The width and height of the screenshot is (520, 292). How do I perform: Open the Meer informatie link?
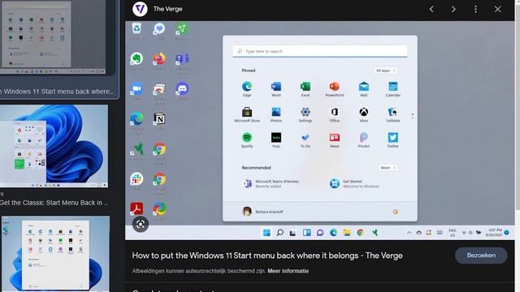pyautogui.click(x=288, y=271)
